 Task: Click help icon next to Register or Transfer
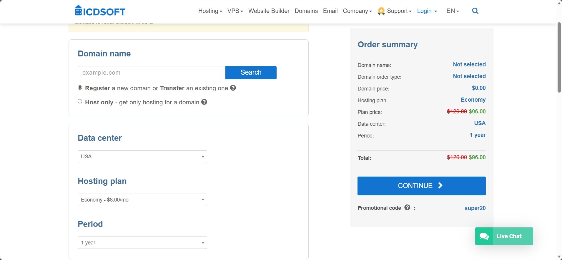pos(233,88)
